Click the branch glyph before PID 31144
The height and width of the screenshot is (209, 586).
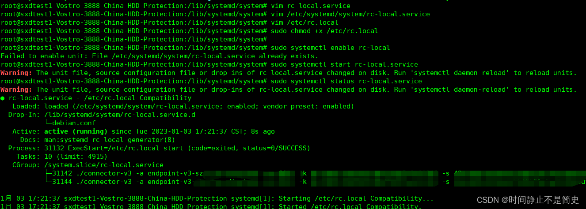click(x=48, y=182)
